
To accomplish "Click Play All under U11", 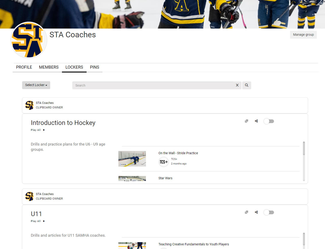I will point(38,221).
